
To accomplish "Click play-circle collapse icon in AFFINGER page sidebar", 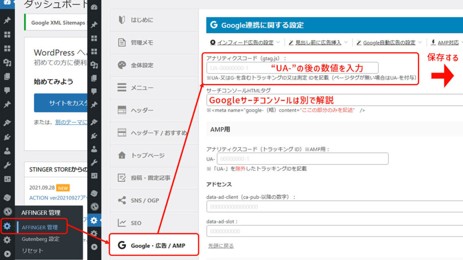I will point(94,247).
